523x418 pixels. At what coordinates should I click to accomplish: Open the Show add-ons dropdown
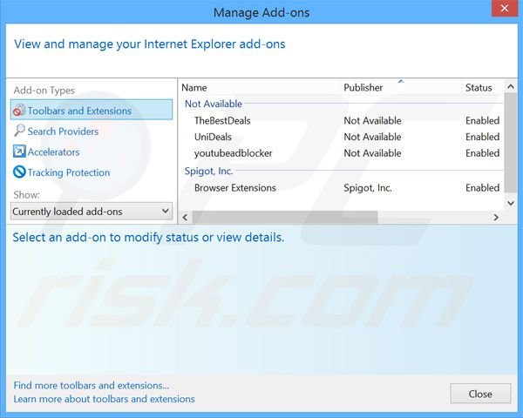(92, 212)
